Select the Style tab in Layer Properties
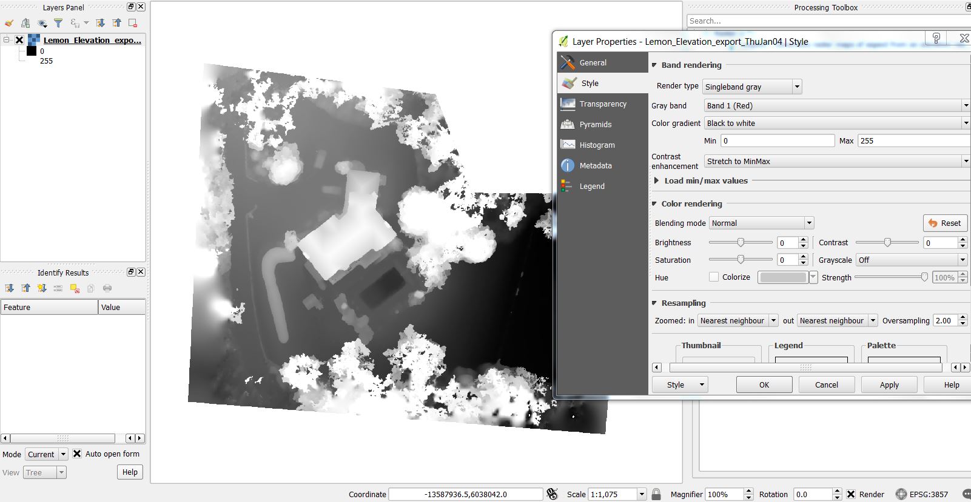Viewport: 971px width, 502px height. click(603, 83)
